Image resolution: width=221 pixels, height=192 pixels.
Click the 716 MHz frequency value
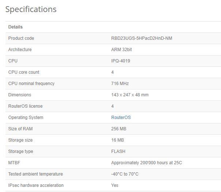(120, 84)
